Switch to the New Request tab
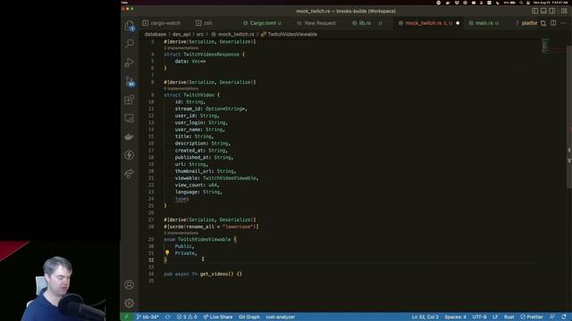Viewport: 572px width, 321px height. pos(315,23)
